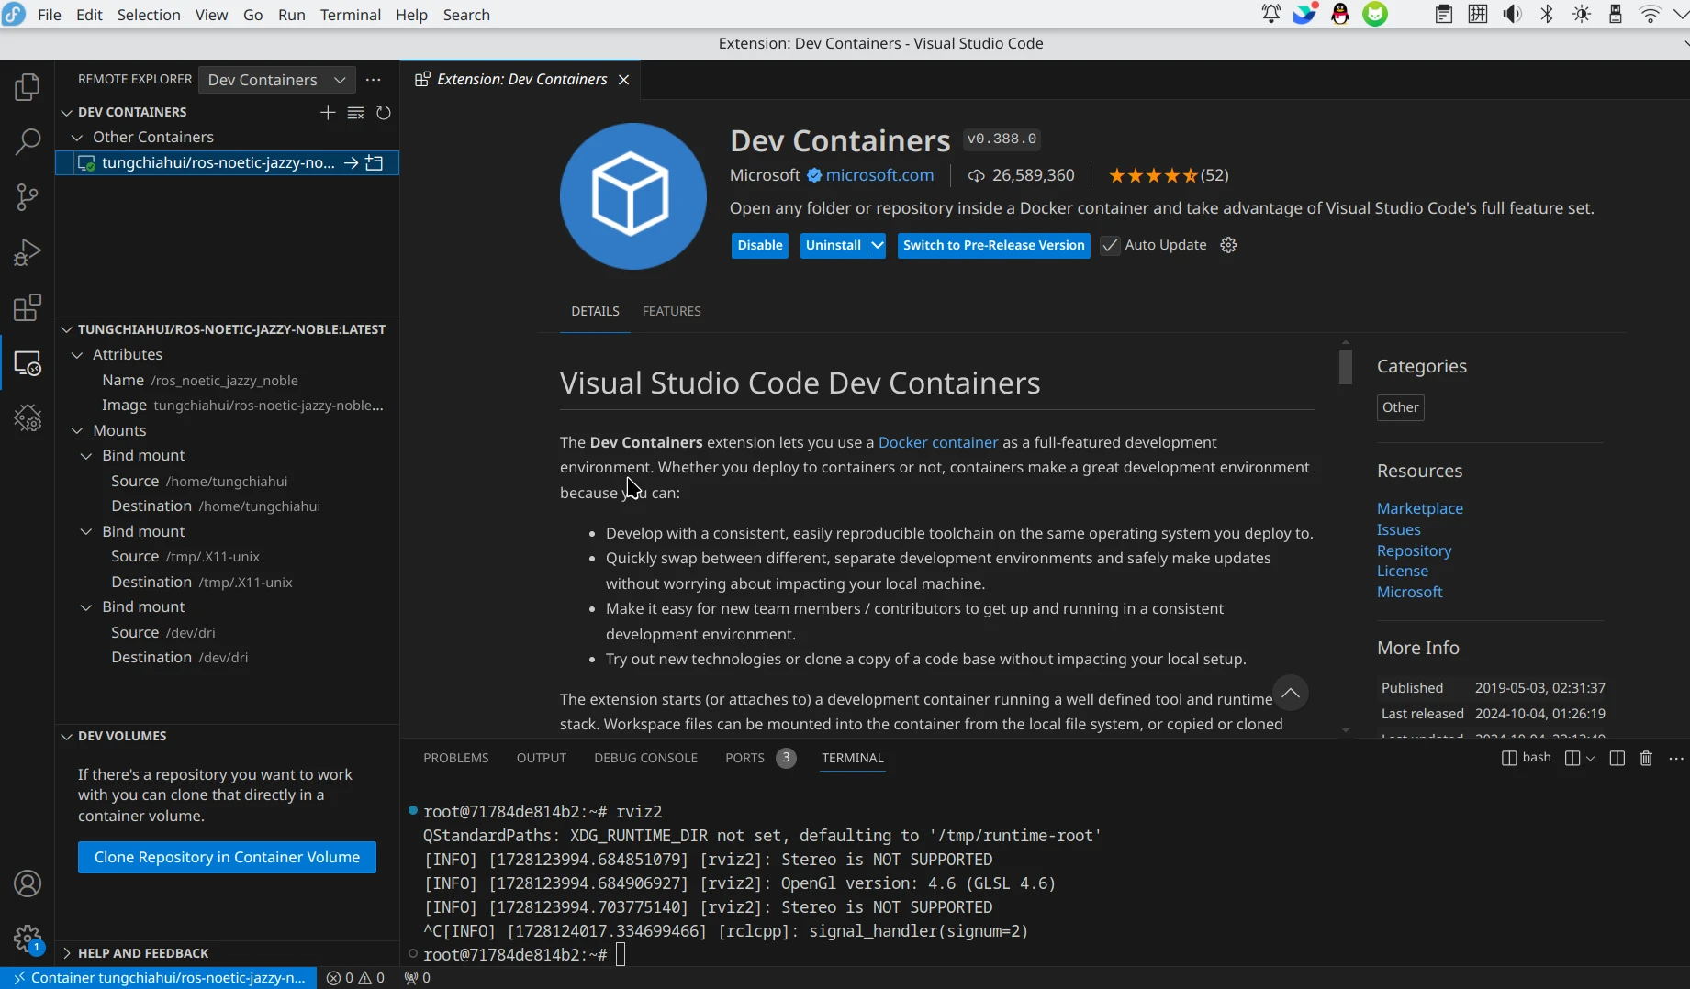Click the scroll-to-top arrow button in README

click(x=1291, y=693)
